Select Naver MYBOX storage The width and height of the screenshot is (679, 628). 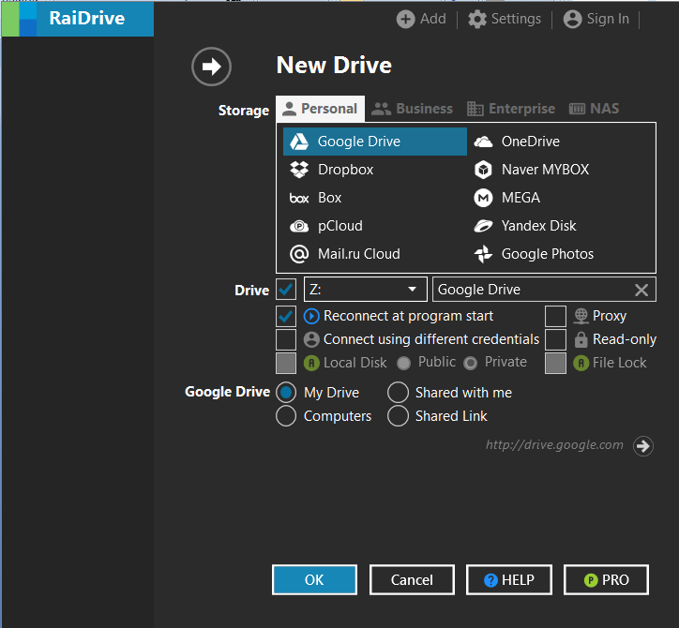545,170
